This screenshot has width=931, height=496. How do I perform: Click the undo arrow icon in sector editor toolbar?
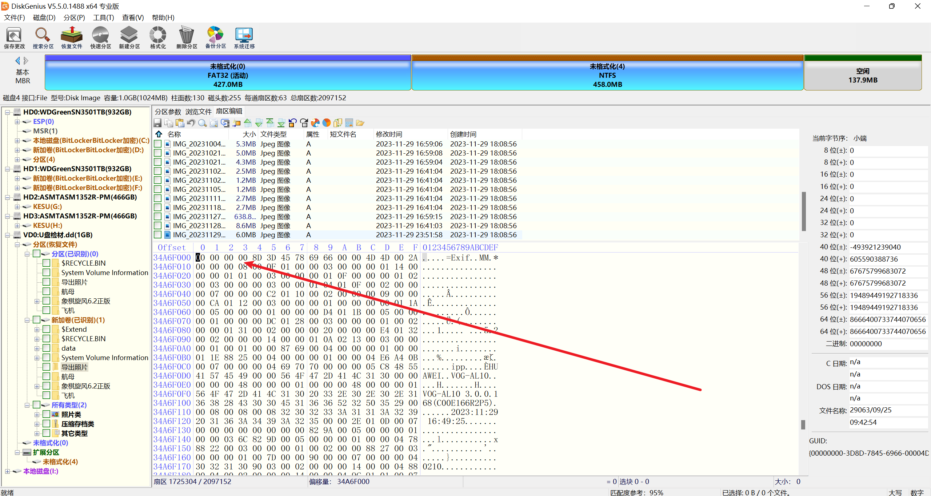tap(191, 123)
